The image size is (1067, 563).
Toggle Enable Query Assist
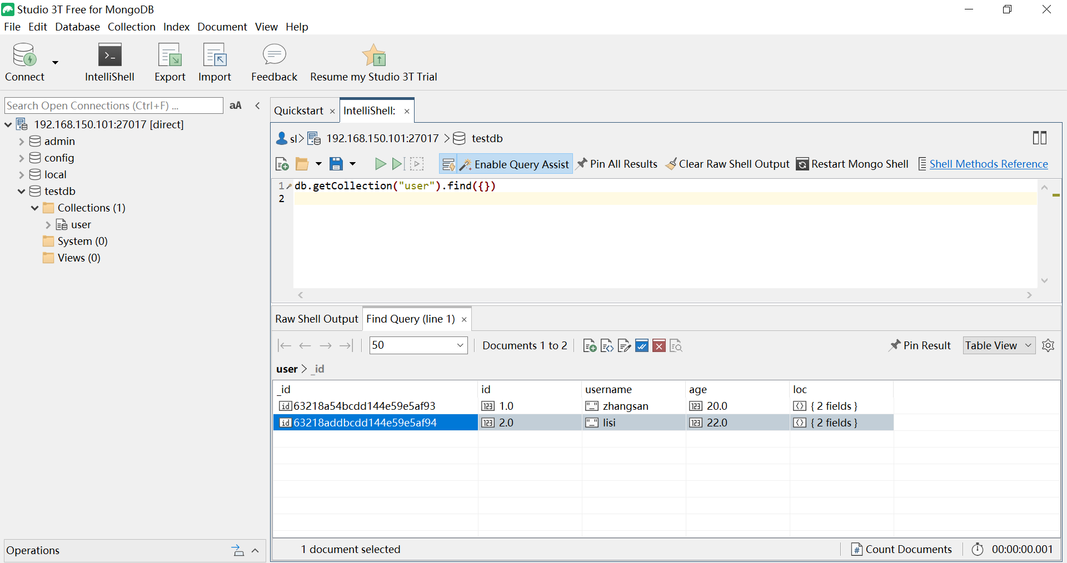[515, 164]
